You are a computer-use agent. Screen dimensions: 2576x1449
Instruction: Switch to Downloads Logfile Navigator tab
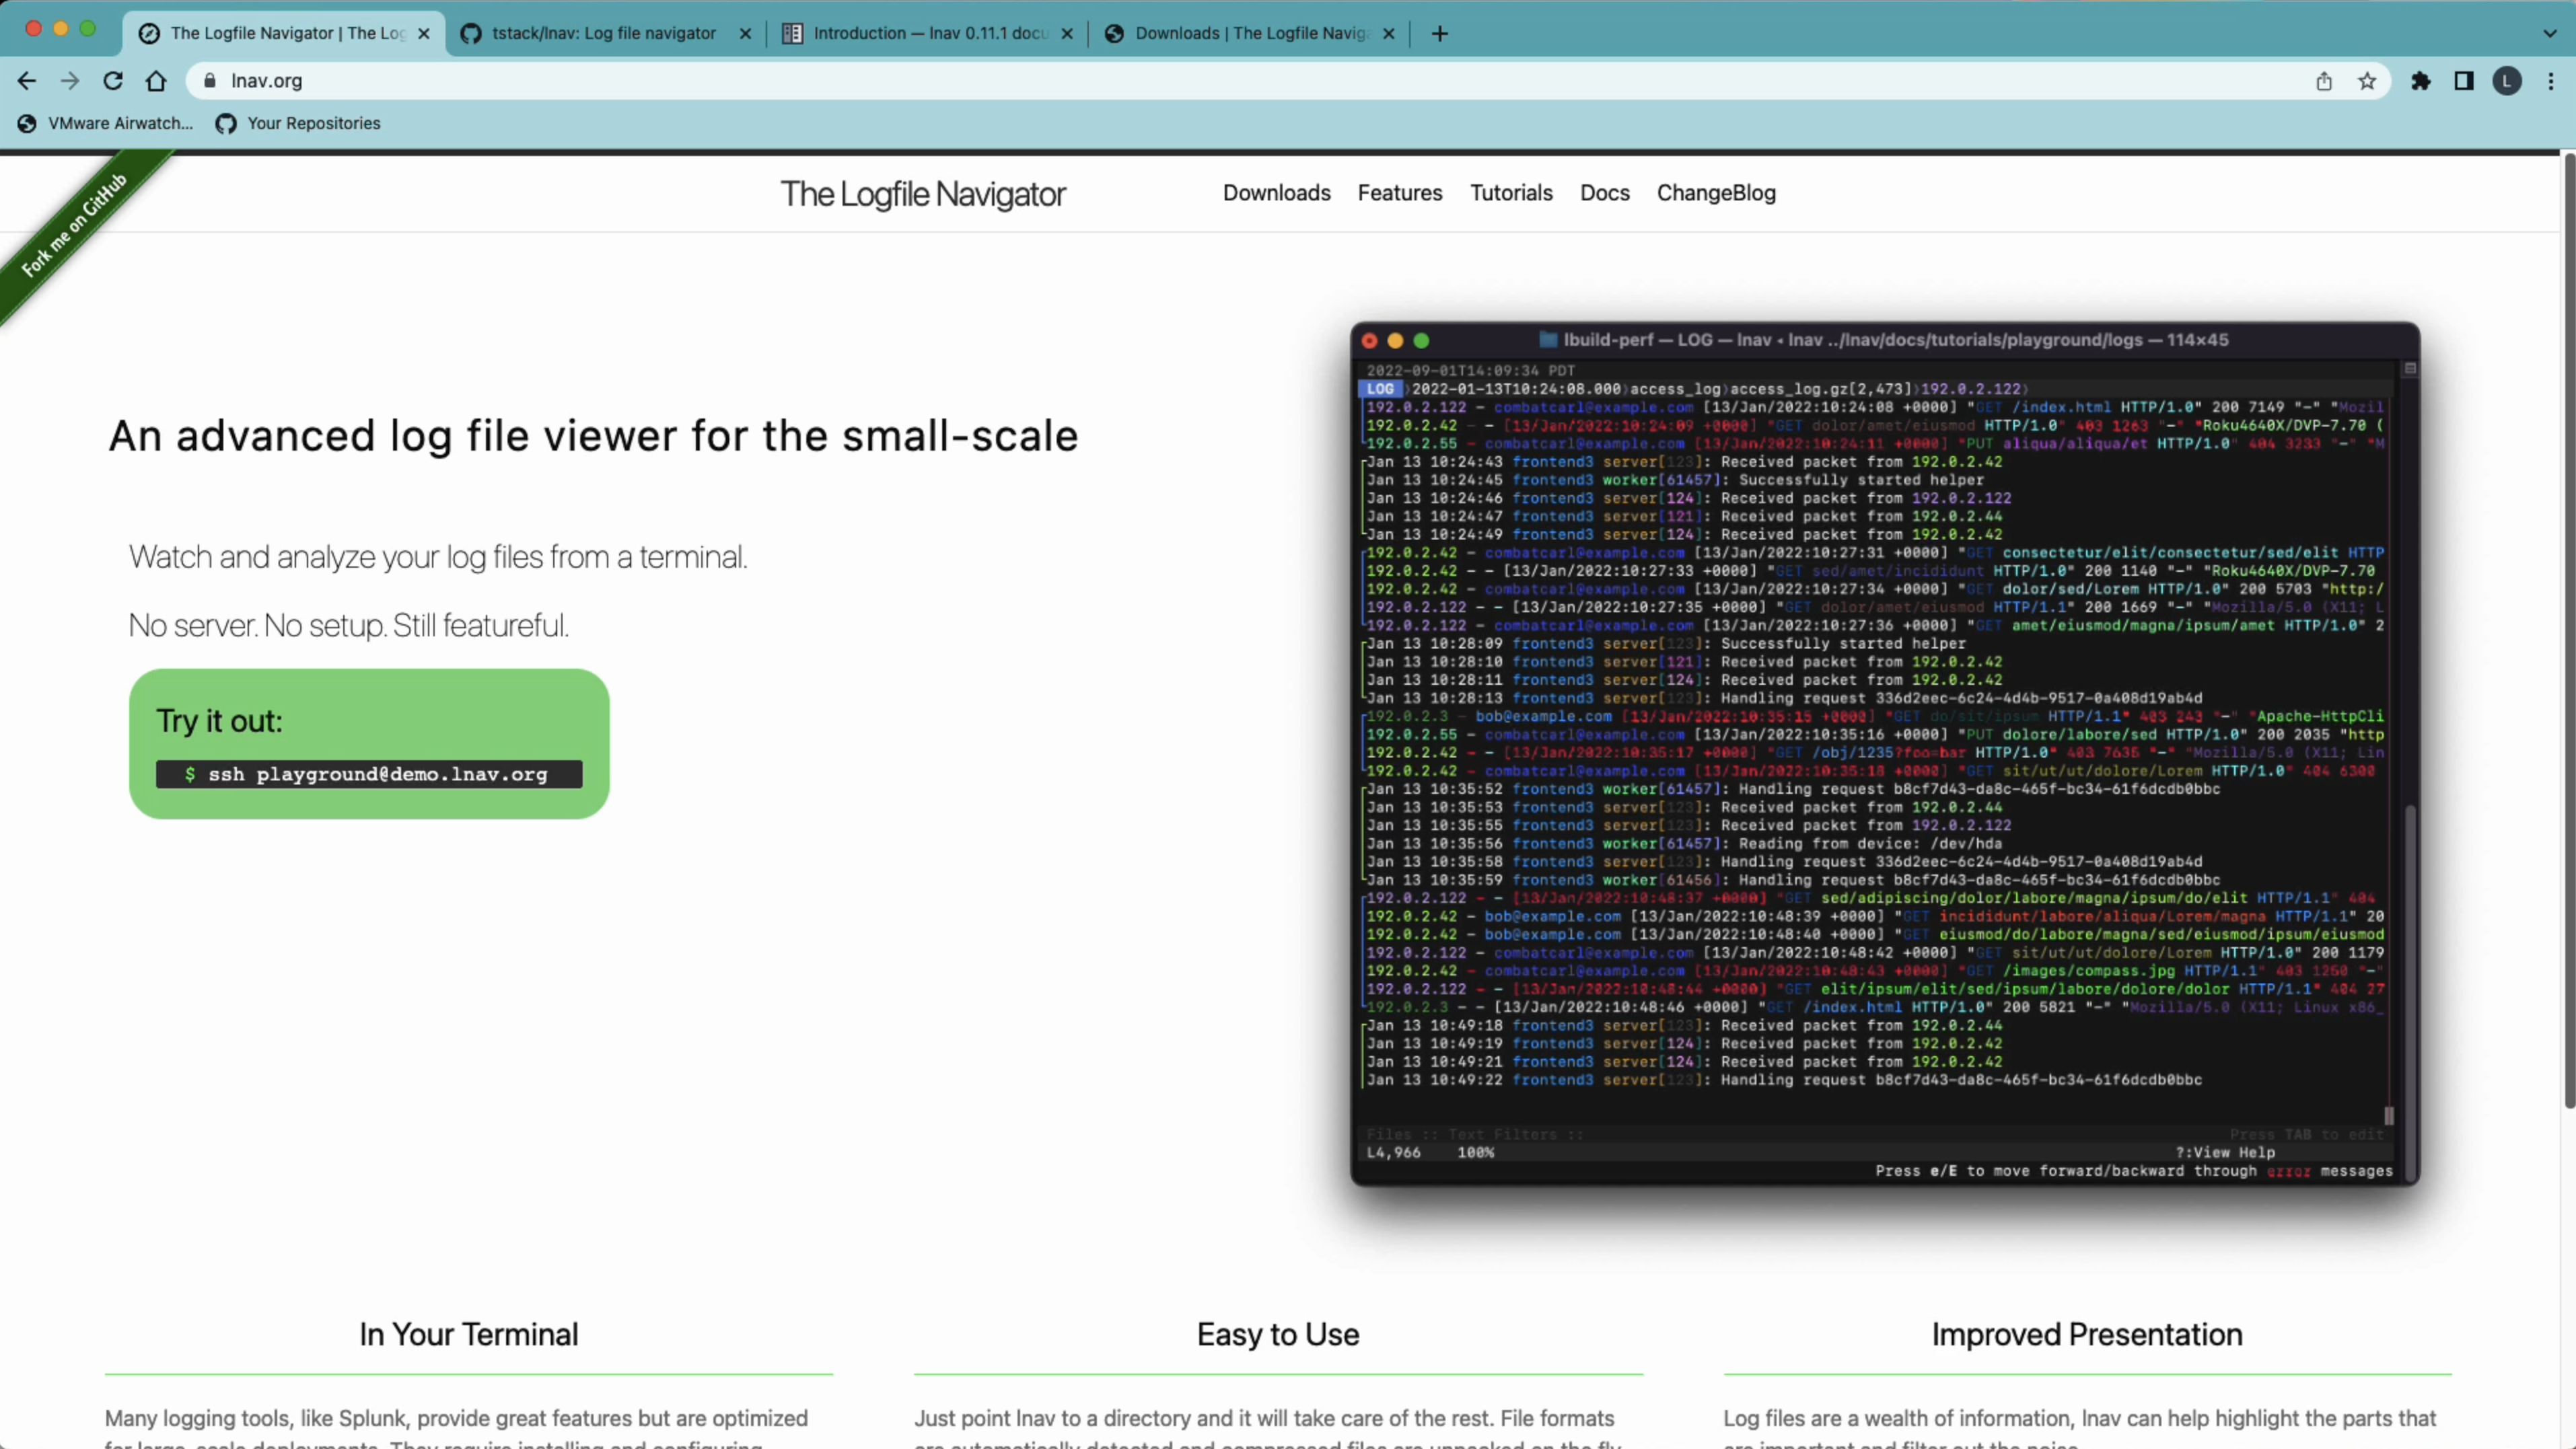coord(1249,33)
